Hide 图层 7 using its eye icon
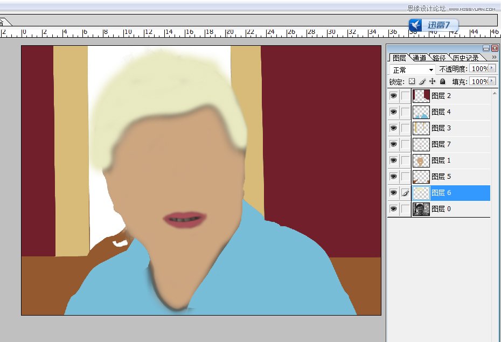The width and height of the screenshot is (501, 342). coord(394,144)
